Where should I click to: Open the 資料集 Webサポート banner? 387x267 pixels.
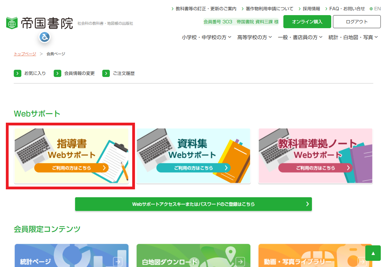tap(193, 156)
